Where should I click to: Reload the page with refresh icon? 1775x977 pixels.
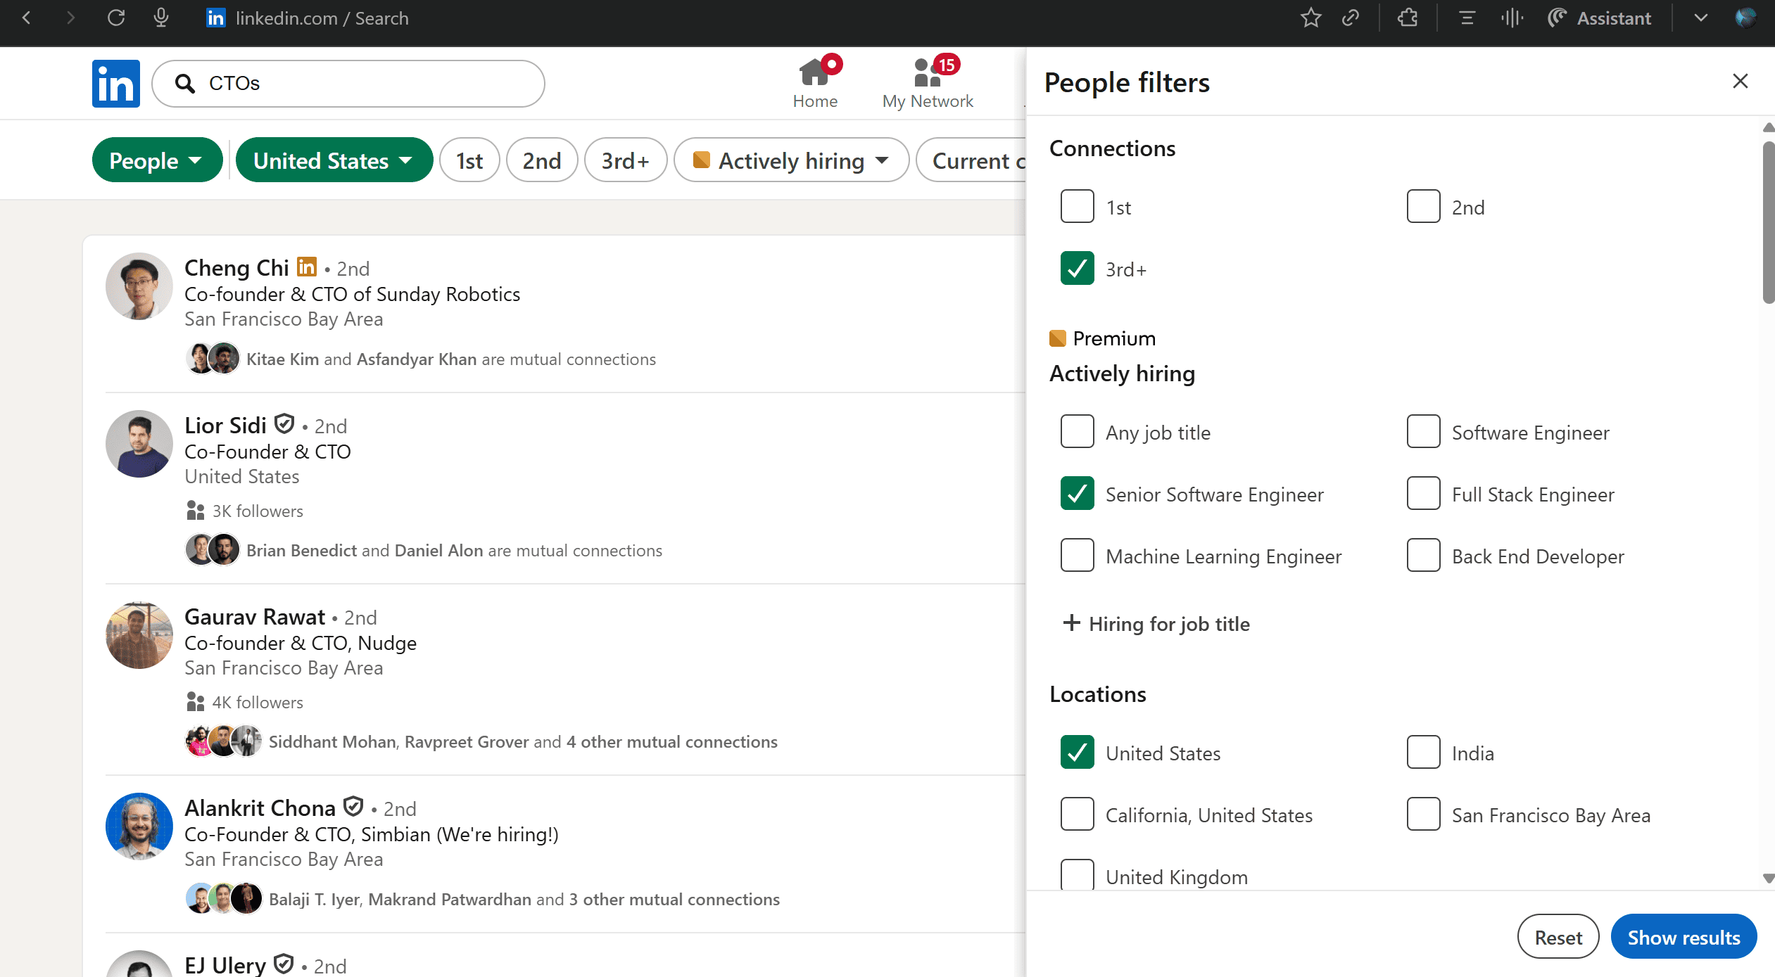click(x=116, y=18)
